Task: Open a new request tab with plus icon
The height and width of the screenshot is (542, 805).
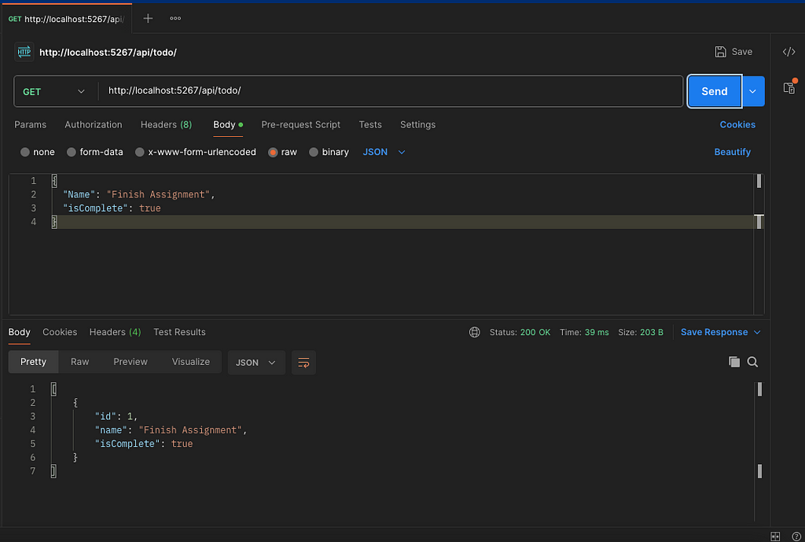Action: [x=148, y=19]
